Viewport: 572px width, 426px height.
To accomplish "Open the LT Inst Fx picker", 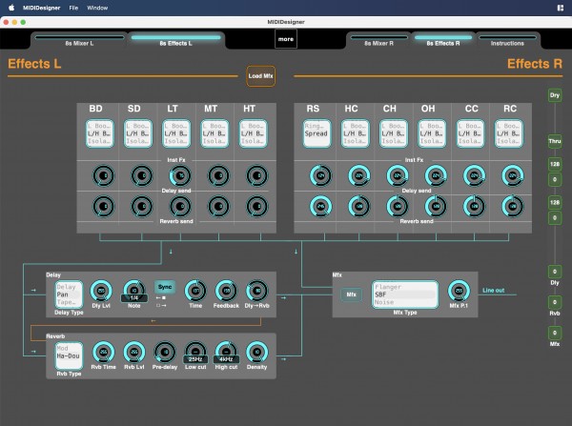I will click(x=176, y=133).
